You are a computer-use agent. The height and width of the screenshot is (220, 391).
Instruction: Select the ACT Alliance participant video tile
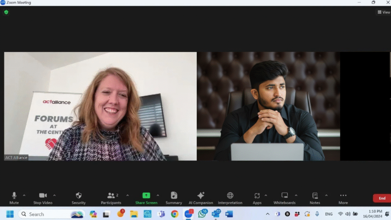coord(100,106)
